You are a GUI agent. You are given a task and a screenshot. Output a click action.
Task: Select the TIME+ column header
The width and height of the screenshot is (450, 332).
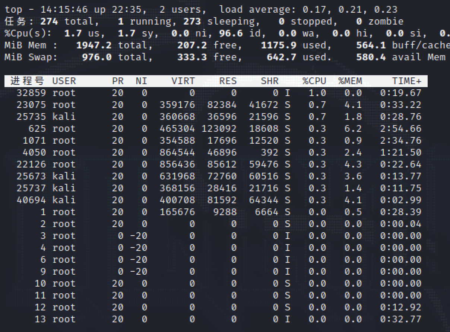coord(406,81)
